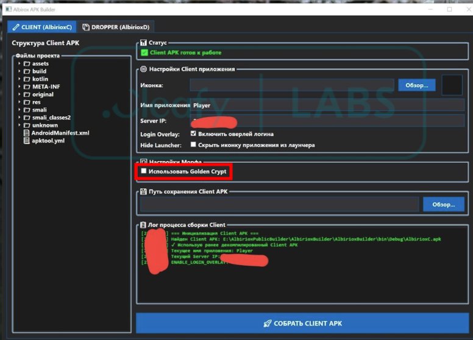The height and width of the screenshot is (340, 473).
Task: Click the Найден Client APK log line
Action: (x=306, y=239)
